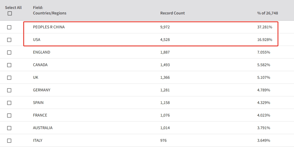
Task: Click the PEOPLES R CHINA country name
Action: pyautogui.click(x=49, y=27)
